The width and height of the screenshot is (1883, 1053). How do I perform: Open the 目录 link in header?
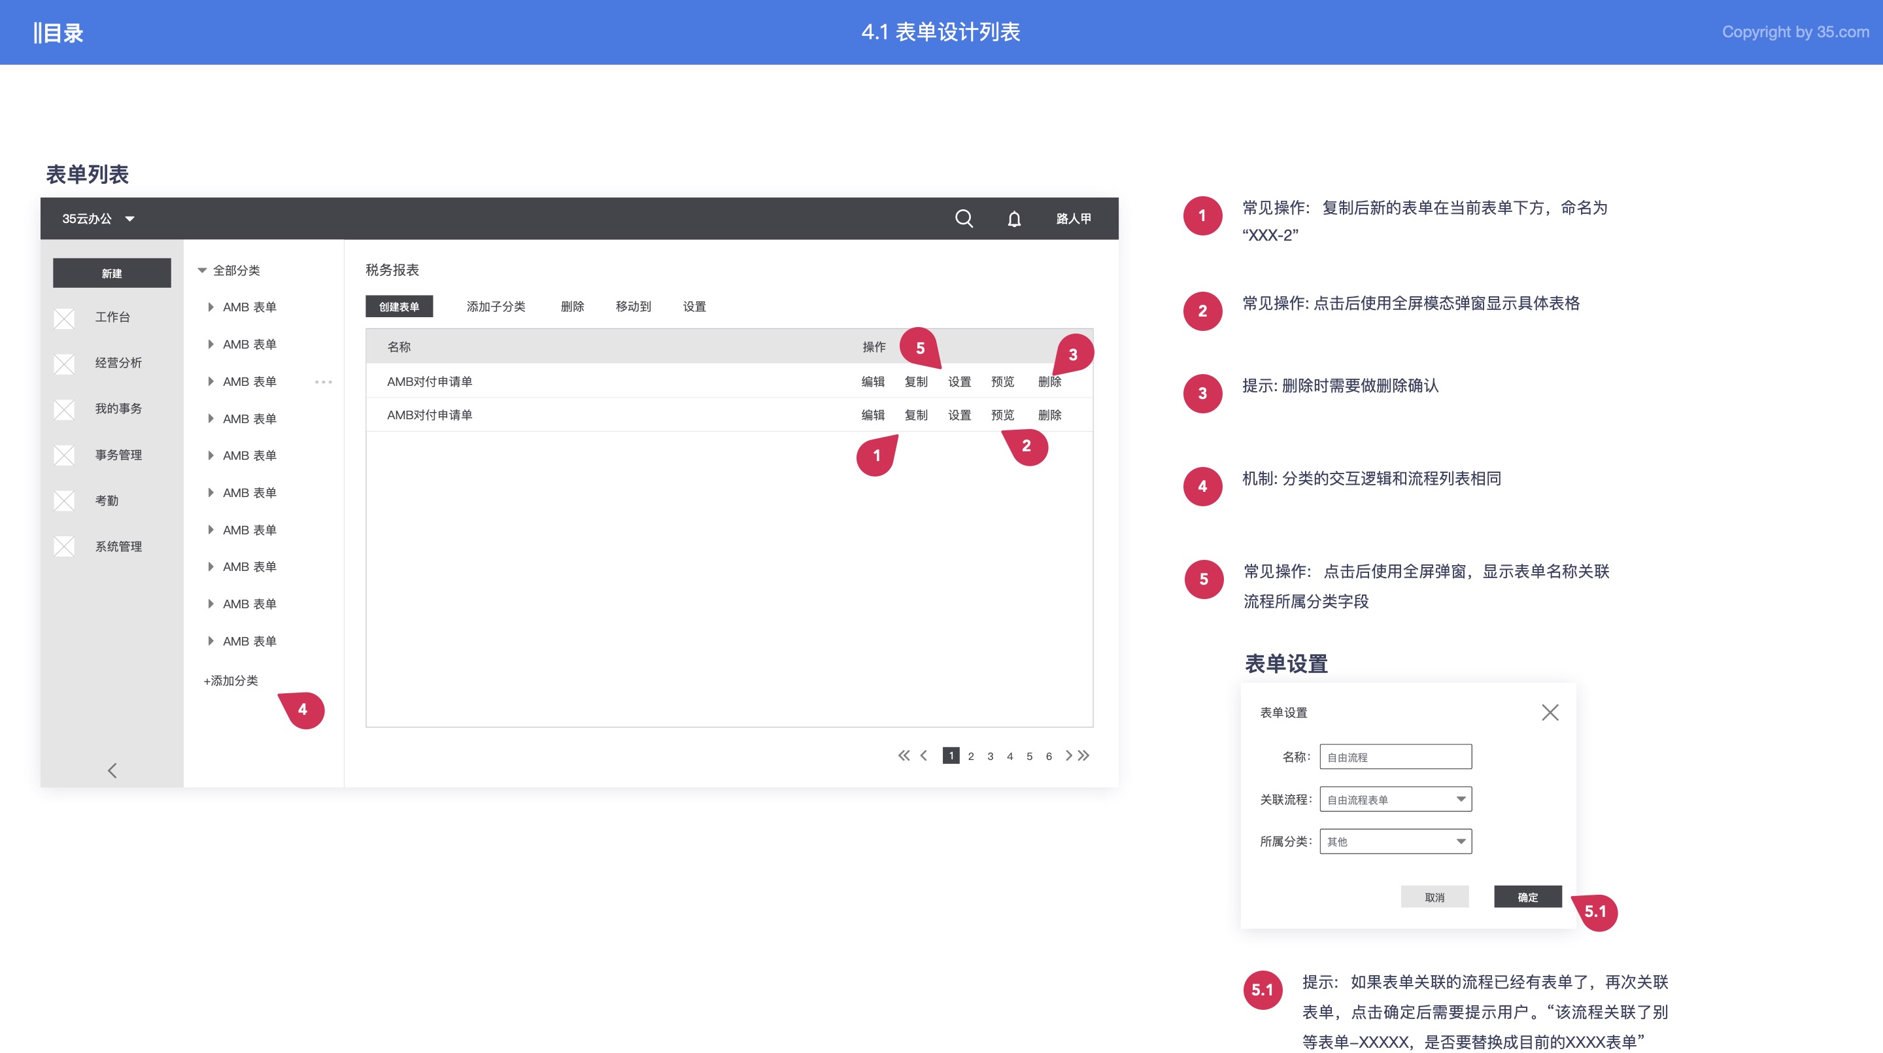(58, 33)
